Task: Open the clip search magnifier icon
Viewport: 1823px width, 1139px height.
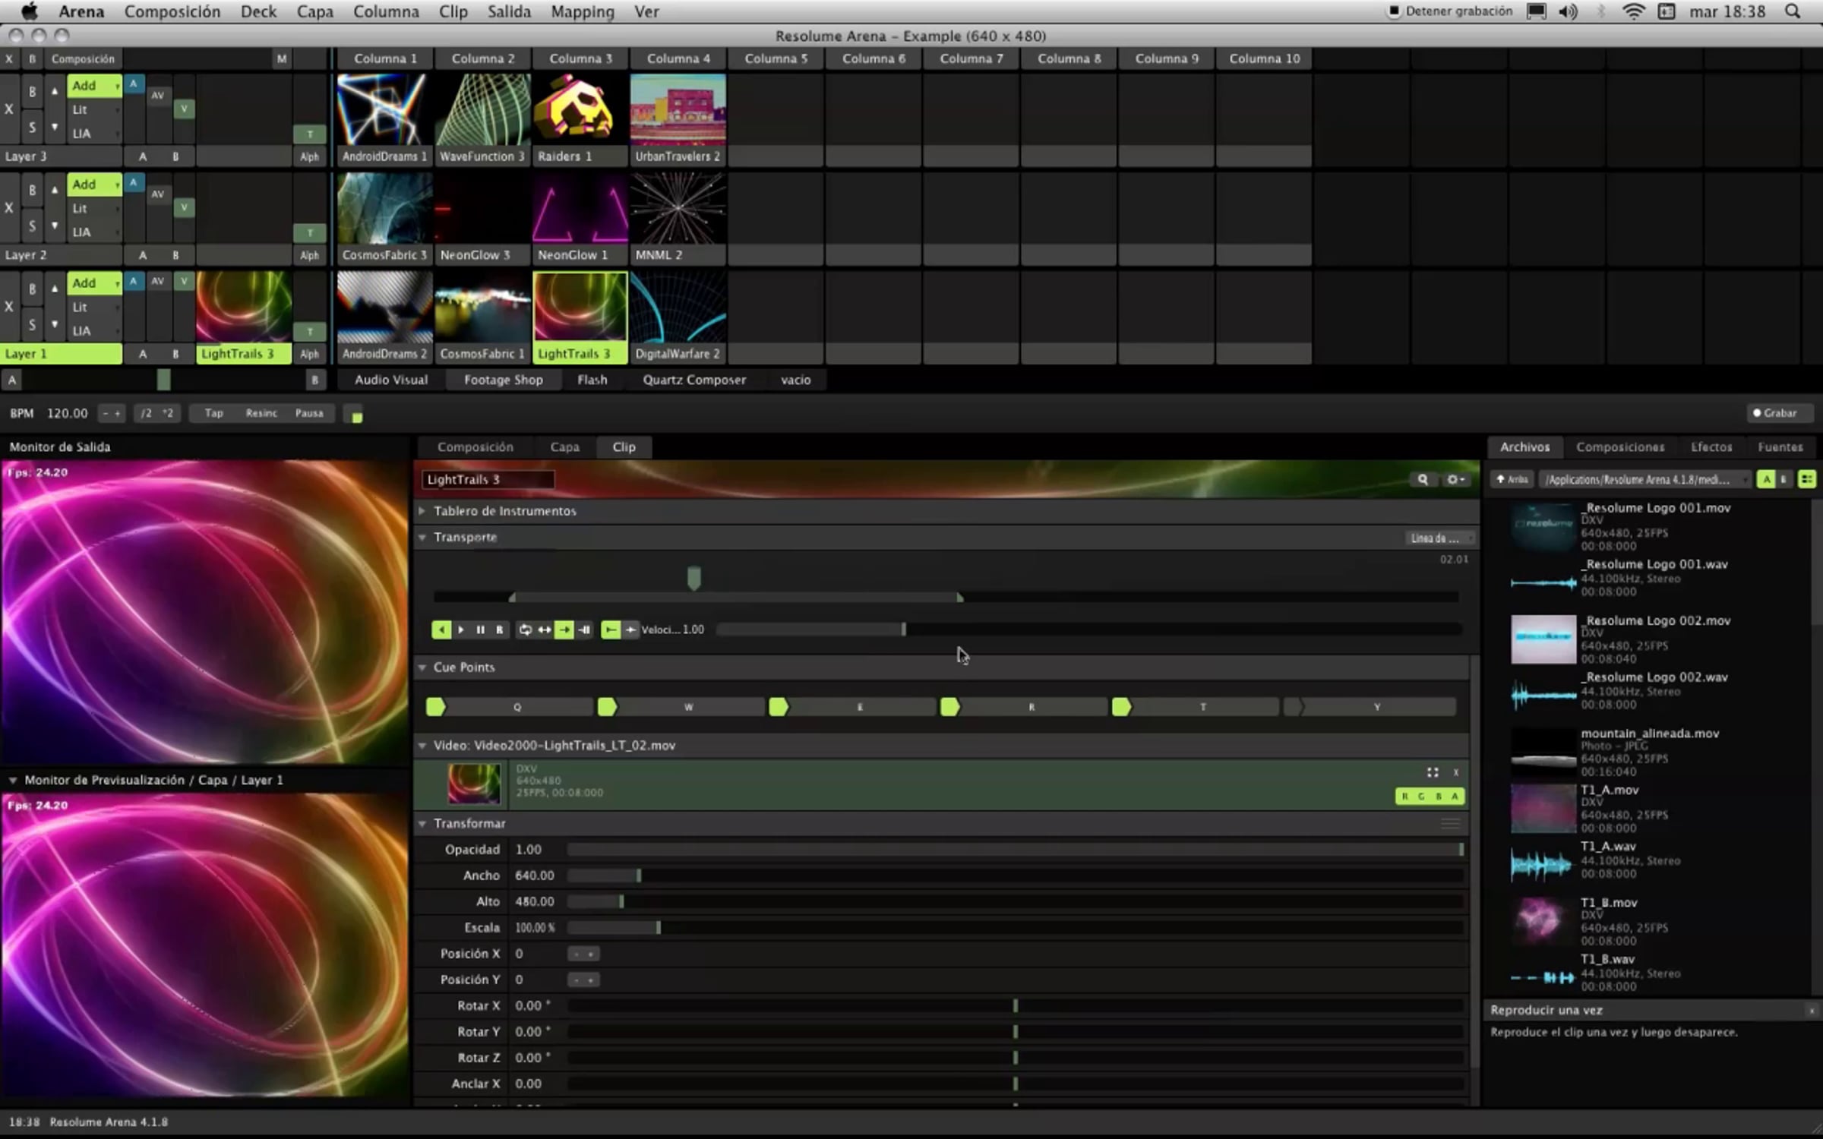Action: [1422, 479]
